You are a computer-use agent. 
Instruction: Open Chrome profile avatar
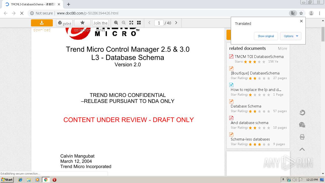tap(311, 13)
